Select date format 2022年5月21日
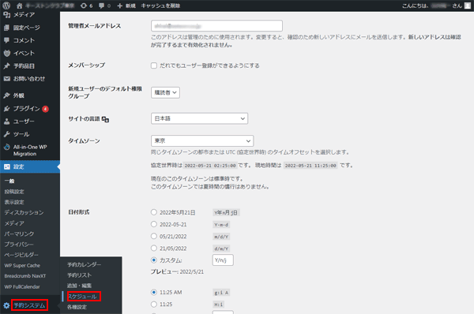 point(154,212)
